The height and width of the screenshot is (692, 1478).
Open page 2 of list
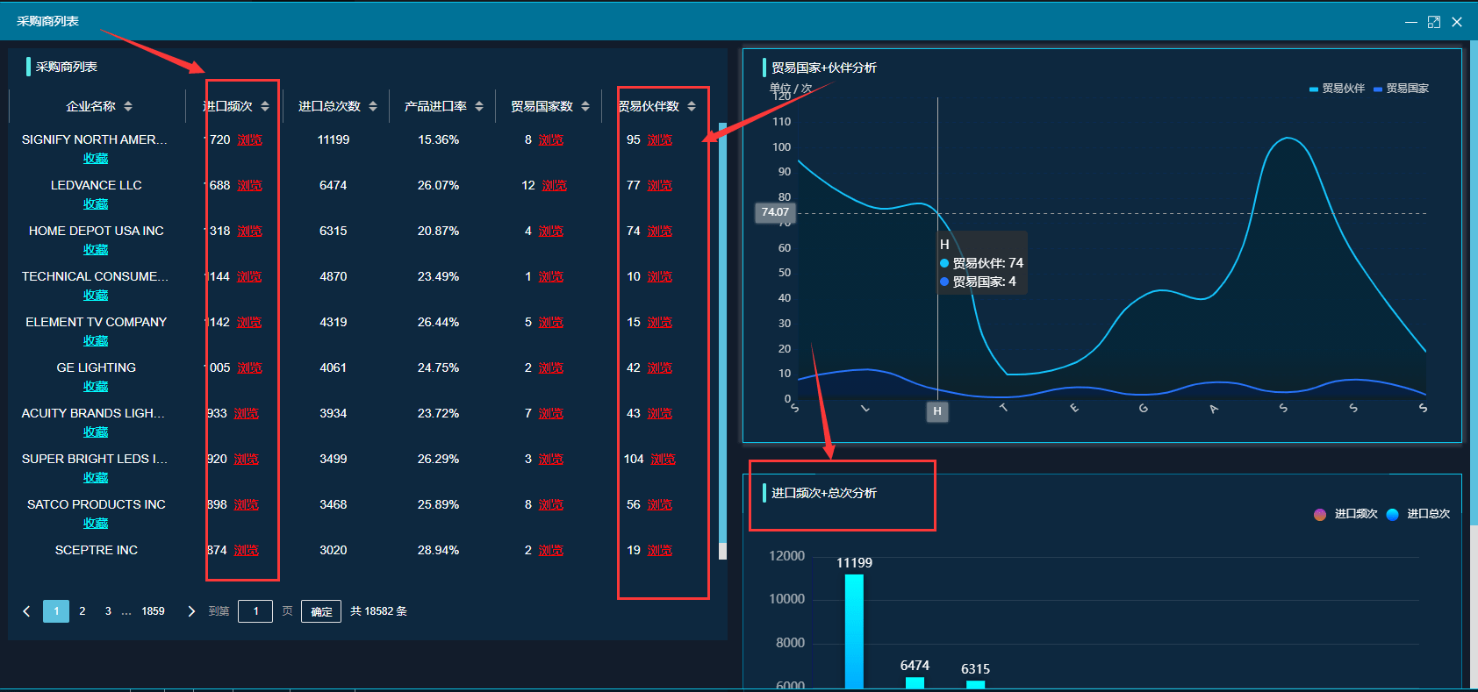83,611
